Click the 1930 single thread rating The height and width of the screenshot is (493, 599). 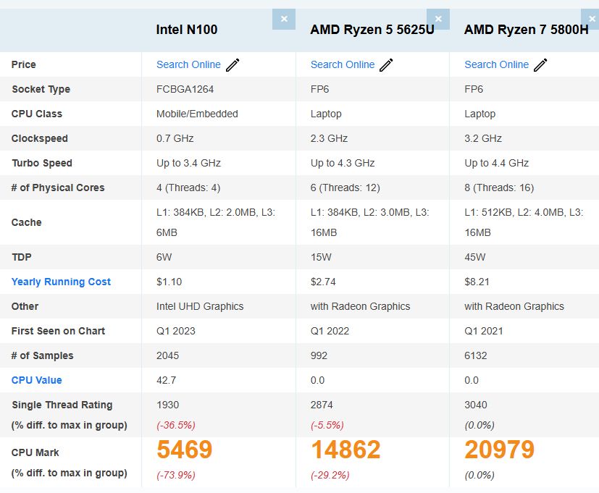167,405
